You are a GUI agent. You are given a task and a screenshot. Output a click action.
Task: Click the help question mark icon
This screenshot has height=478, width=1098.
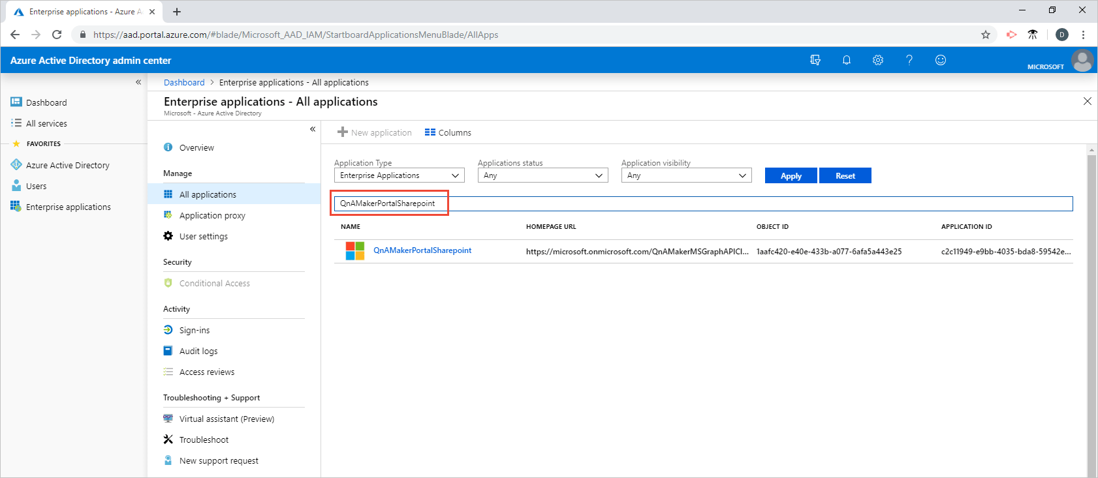click(x=909, y=60)
